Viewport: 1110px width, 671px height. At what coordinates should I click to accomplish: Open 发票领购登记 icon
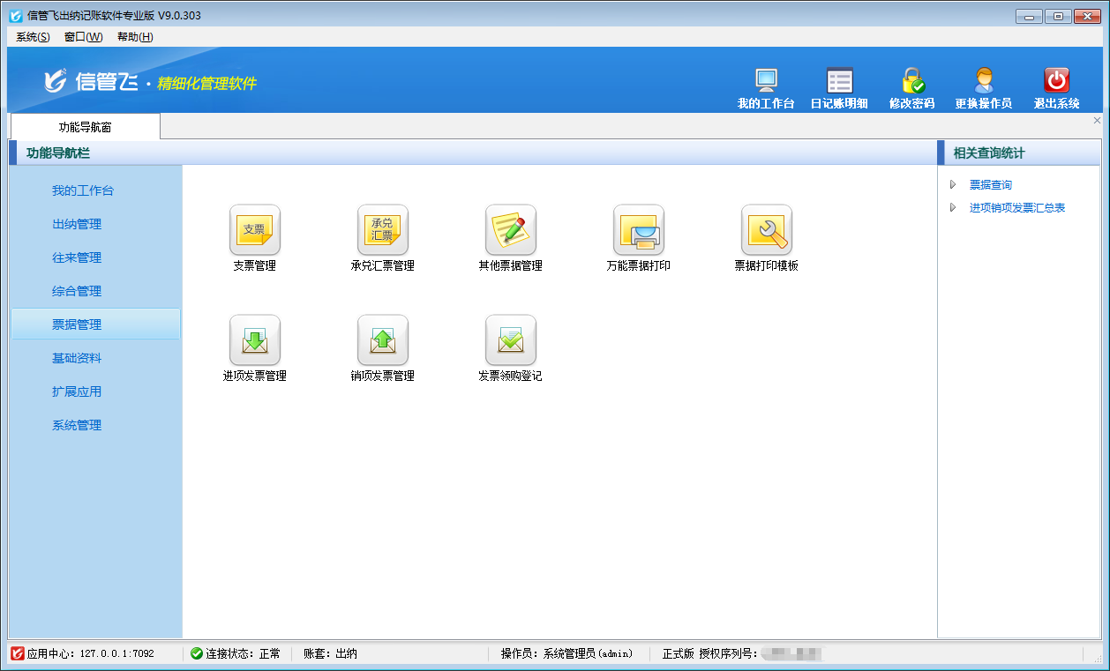(510, 340)
